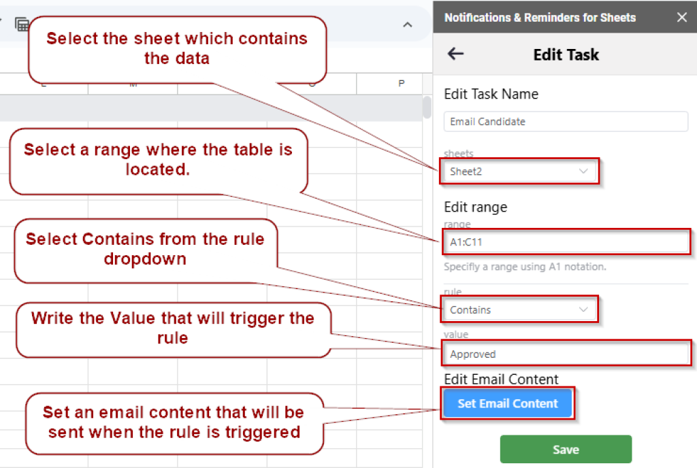Click the value field containing Approved
The width and height of the screenshot is (697, 468).
click(x=566, y=354)
